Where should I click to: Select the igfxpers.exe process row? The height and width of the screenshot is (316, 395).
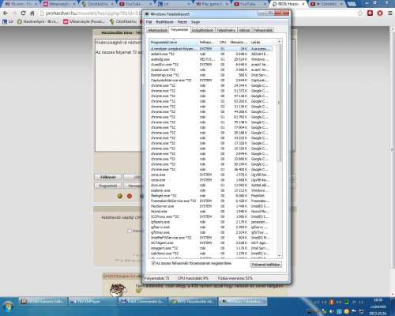click(211, 222)
